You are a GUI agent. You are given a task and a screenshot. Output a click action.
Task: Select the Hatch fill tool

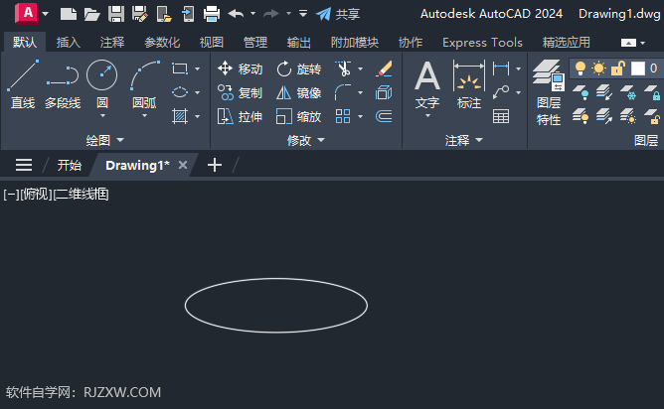coord(180,116)
